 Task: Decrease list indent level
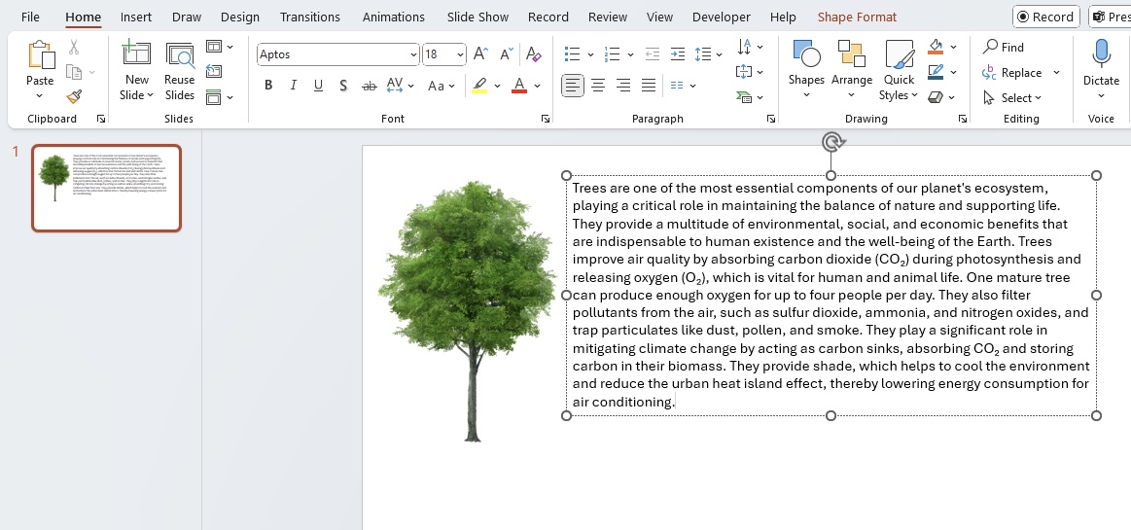click(653, 54)
